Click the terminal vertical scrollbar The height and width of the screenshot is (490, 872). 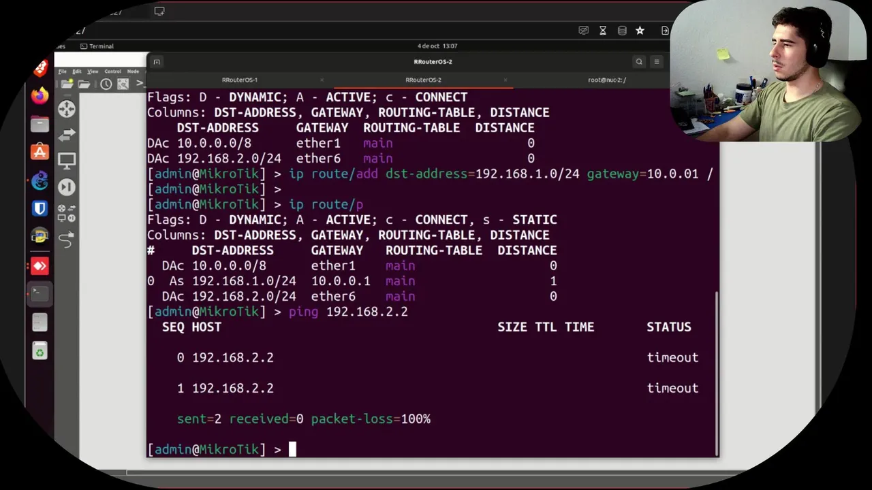[717, 374]
